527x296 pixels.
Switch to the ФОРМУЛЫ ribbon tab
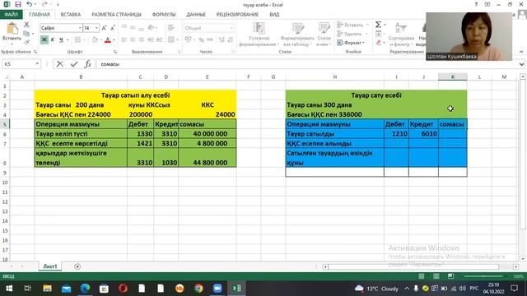pos(164,15)
